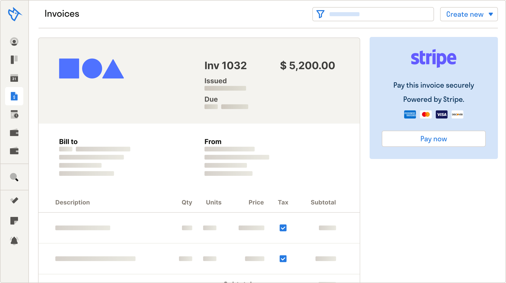Image resolution: width=506 pixels, height=283 pixels.
Task: Click the filter funnel icon
Action: 320,14
